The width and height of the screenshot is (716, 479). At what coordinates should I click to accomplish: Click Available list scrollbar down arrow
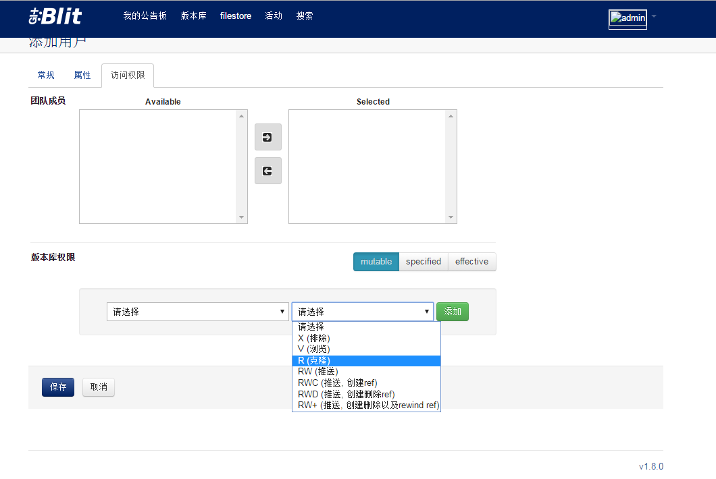click(x=242, y=217)
